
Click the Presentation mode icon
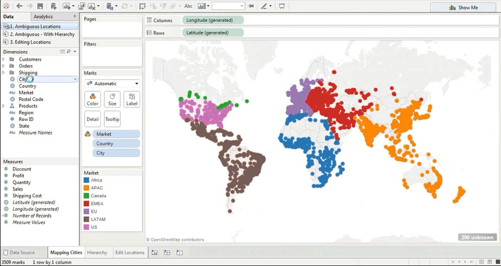pyautogui.click(x=282, y=7)
